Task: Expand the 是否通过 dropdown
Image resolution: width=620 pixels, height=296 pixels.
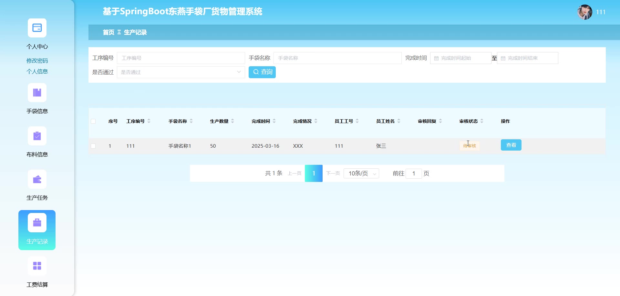Action: pos(181,72)
